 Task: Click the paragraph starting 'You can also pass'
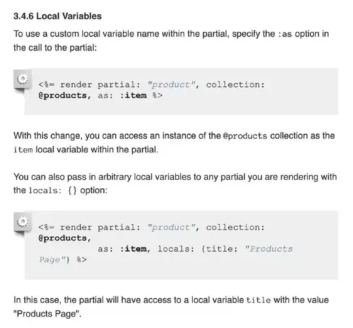coord(175,184)
